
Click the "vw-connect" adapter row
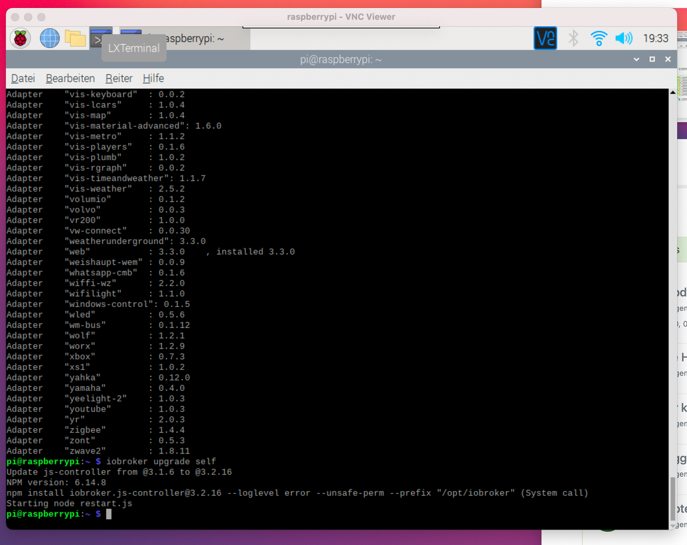click(98, 231)
